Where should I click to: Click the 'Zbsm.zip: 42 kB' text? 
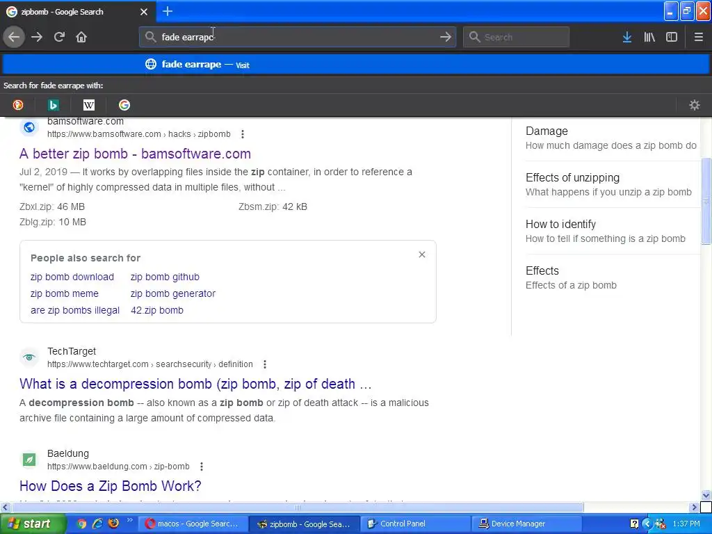[x=273, y=207]
